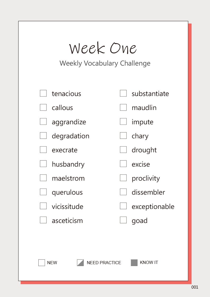Viewport: 210px width, 297px height.
Task: Check the box beside chary
Action: tap(123, 136)
